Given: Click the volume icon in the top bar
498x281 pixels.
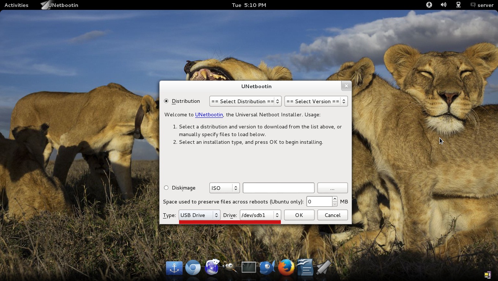Looking at the screenshot, I should point(443,5).
